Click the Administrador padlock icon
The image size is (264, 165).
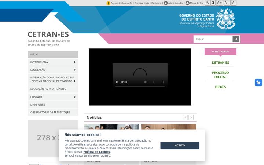coord(166,3)
